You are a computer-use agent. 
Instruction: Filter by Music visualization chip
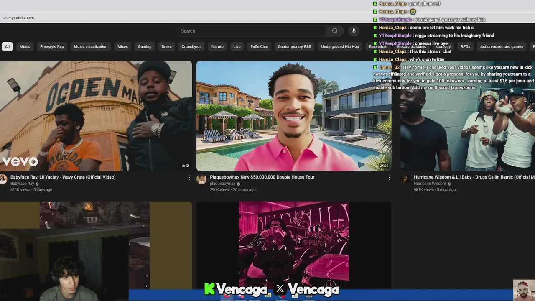[91, 47]
